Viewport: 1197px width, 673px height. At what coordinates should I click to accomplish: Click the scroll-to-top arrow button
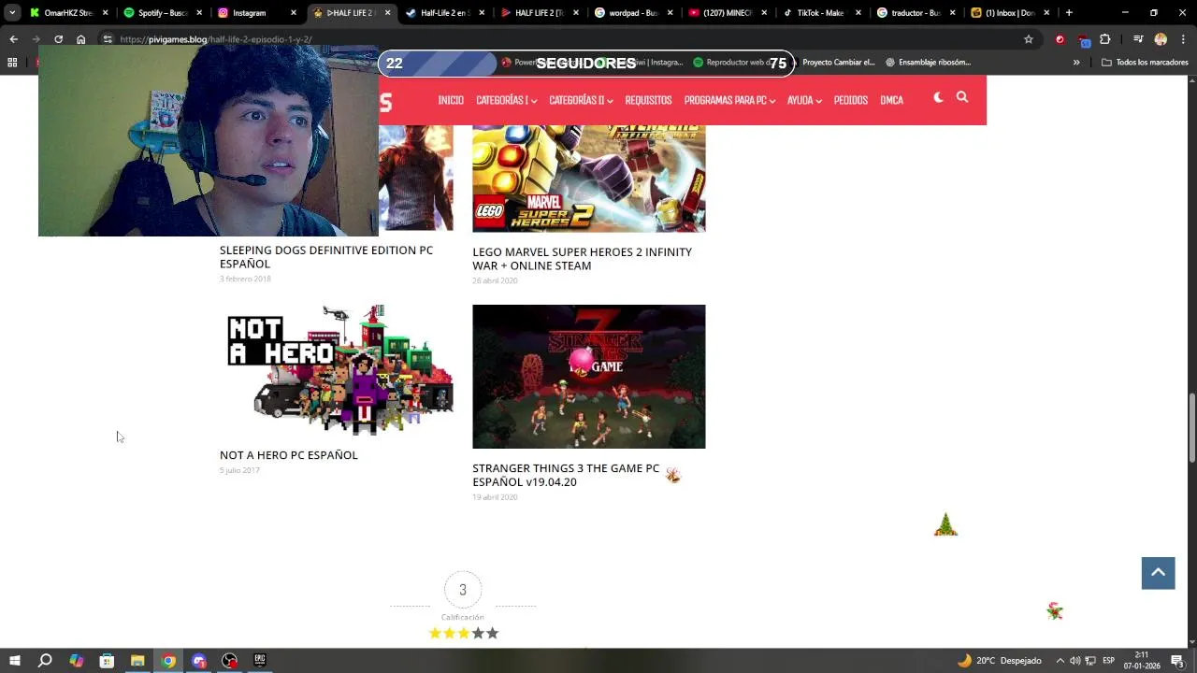[1158, 573]
